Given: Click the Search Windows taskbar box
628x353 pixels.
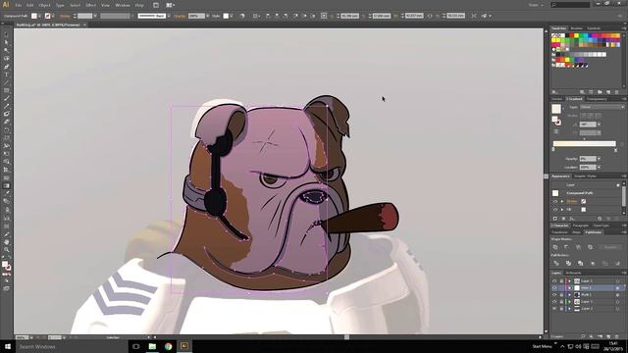Looking at the screenshot, I should point(72,346).
